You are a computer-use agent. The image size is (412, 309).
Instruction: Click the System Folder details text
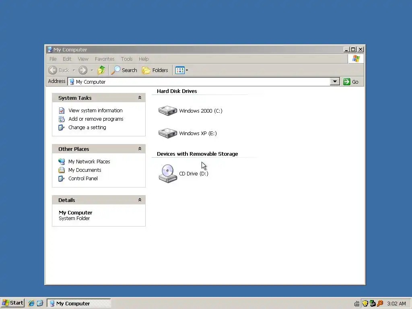pos(74,218)
